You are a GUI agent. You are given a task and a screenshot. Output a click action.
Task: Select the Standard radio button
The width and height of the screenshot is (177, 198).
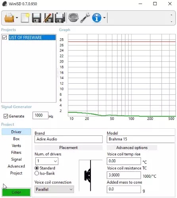point(37,168)
